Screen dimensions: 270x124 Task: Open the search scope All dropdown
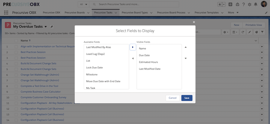(83, 4)
